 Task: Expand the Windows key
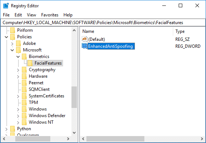tap(18, 109)
